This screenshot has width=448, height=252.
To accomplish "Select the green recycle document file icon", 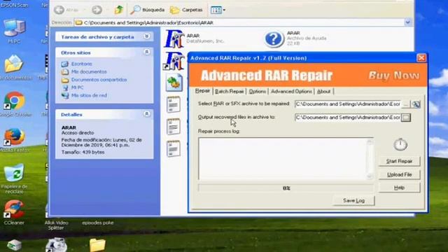I will [174, 83].
